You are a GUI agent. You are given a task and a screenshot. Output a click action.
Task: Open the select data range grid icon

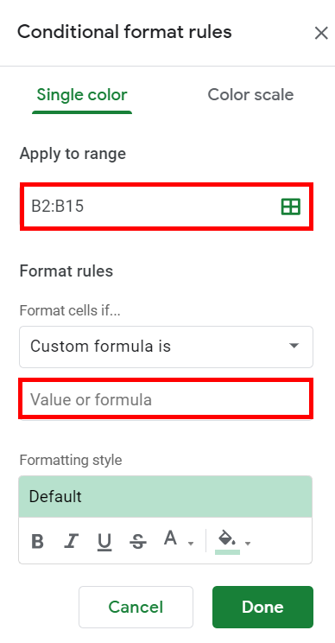[x=291, y=207]
